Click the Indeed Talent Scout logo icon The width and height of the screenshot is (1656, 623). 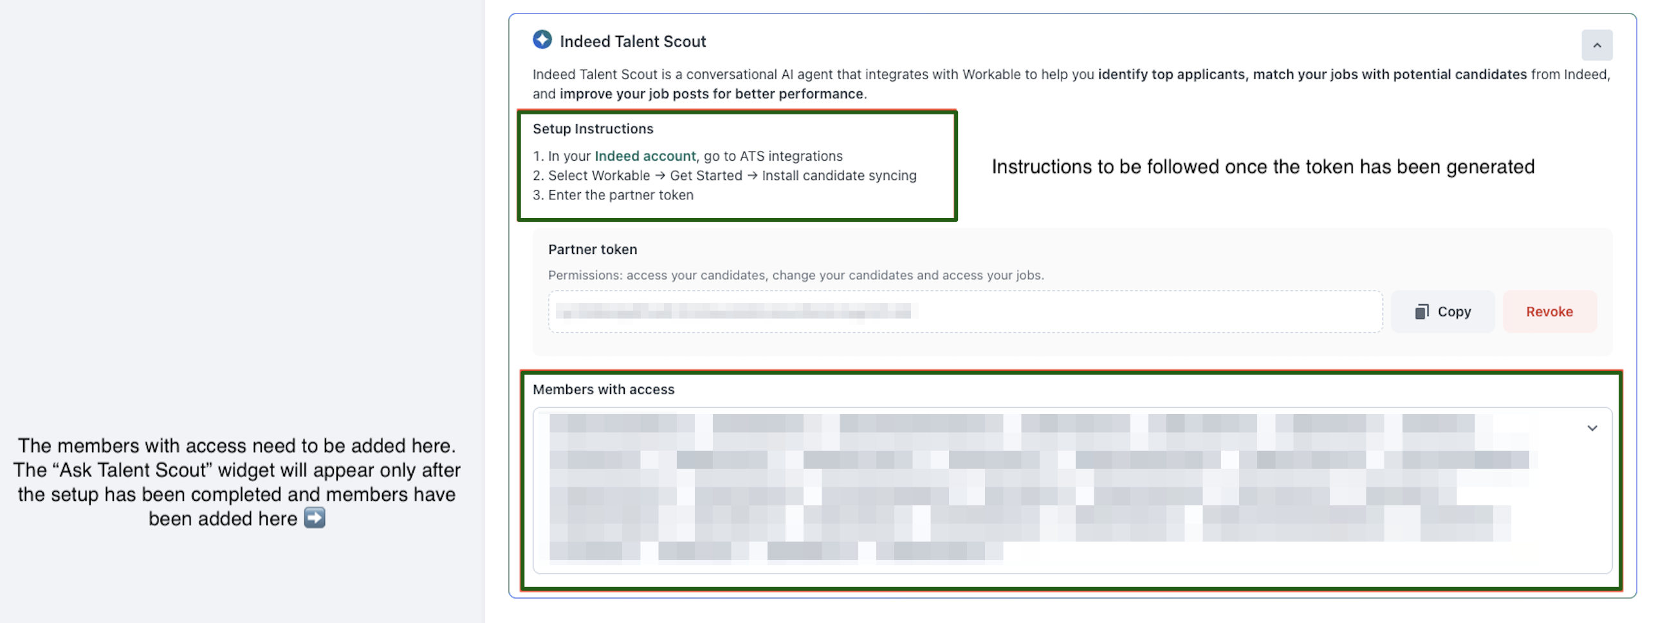(x=542, y=40)
